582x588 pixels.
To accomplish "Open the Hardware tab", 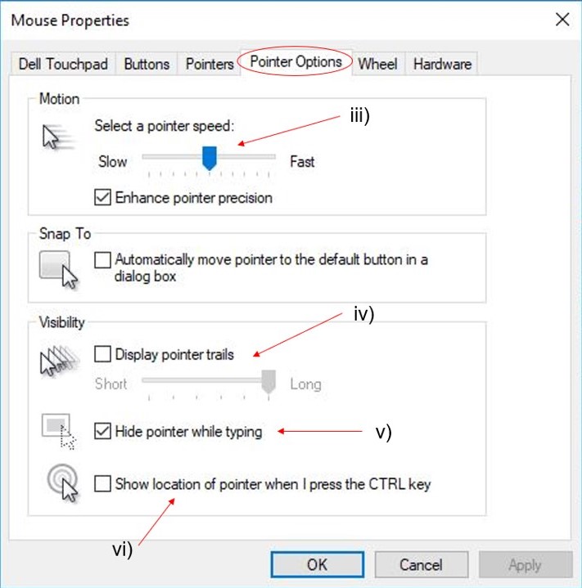I will click(x=442, y=64).
